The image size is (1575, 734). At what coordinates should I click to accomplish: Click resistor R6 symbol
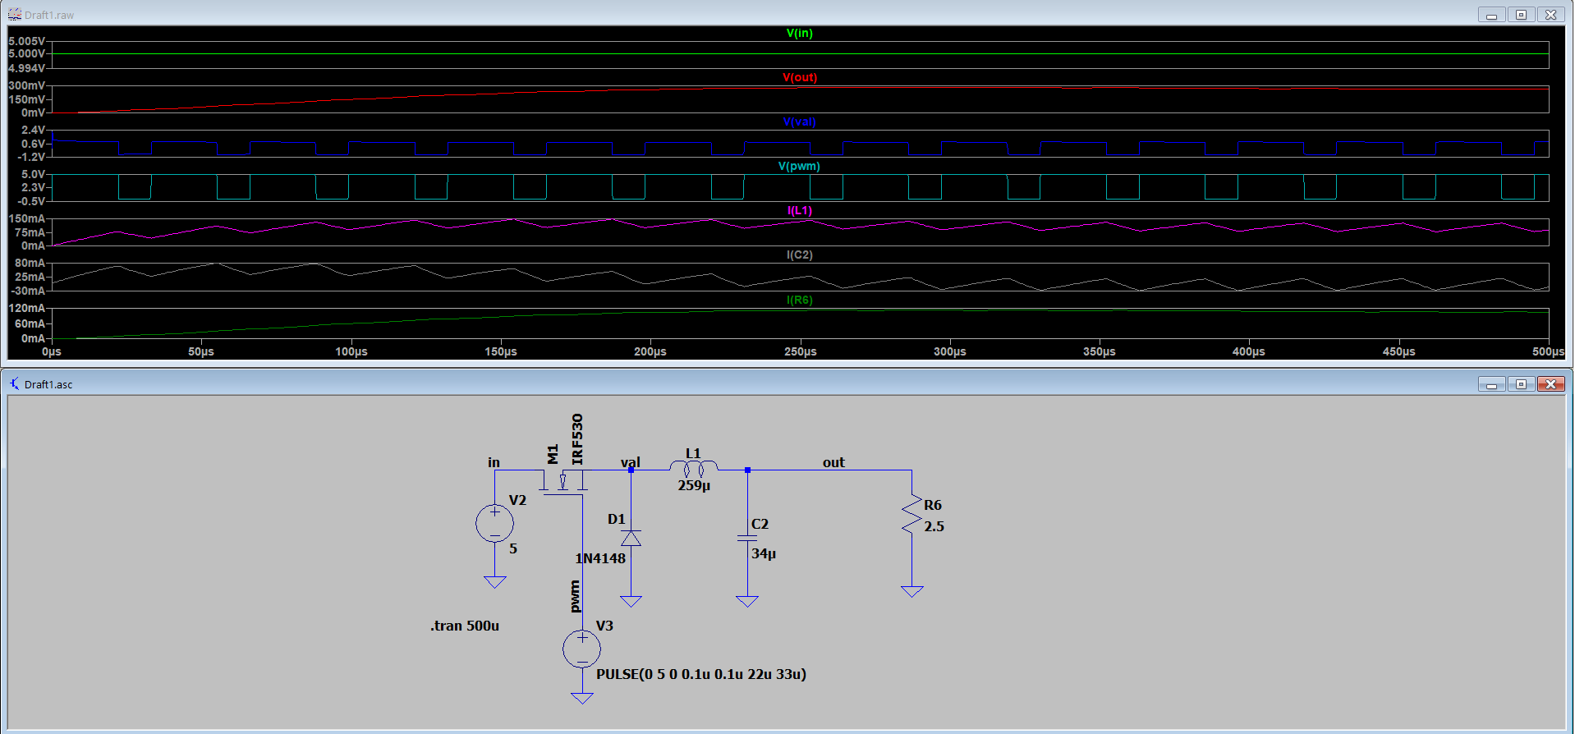pos(911,516)
